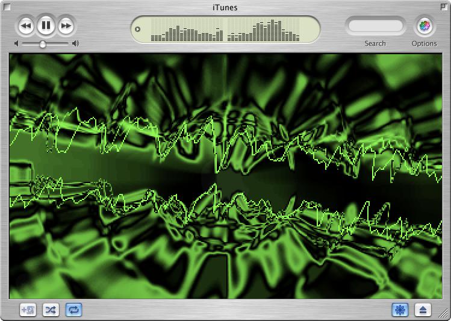Pause the current song
Image resolution: width=451 pixels, height=321 pixels.
tap(46, 25)
